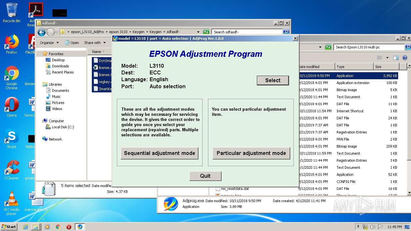Screen dimensions: 411x231
Task: Select the Application extension 100 KB row
Action: [x=348, y=83]
